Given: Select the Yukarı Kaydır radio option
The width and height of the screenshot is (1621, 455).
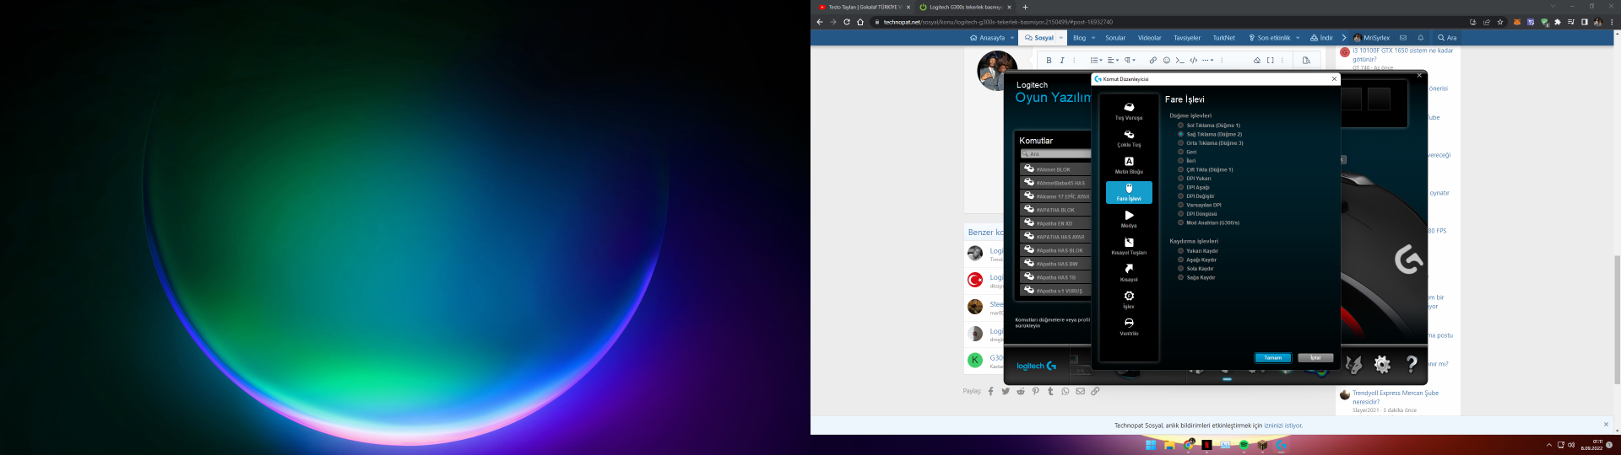Looking at the screenshot, I should pyautogui.click(x=1180, y=251).
